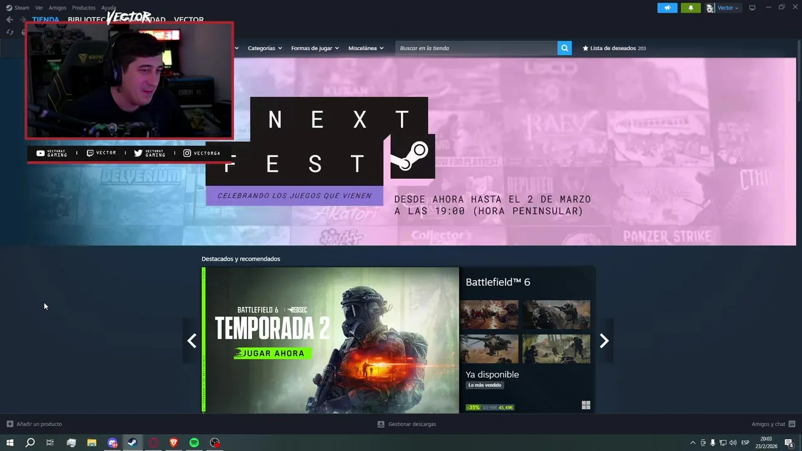802x451 pixels.
Task: Open Brave browser from the taskbar
Action: point(174,443)
